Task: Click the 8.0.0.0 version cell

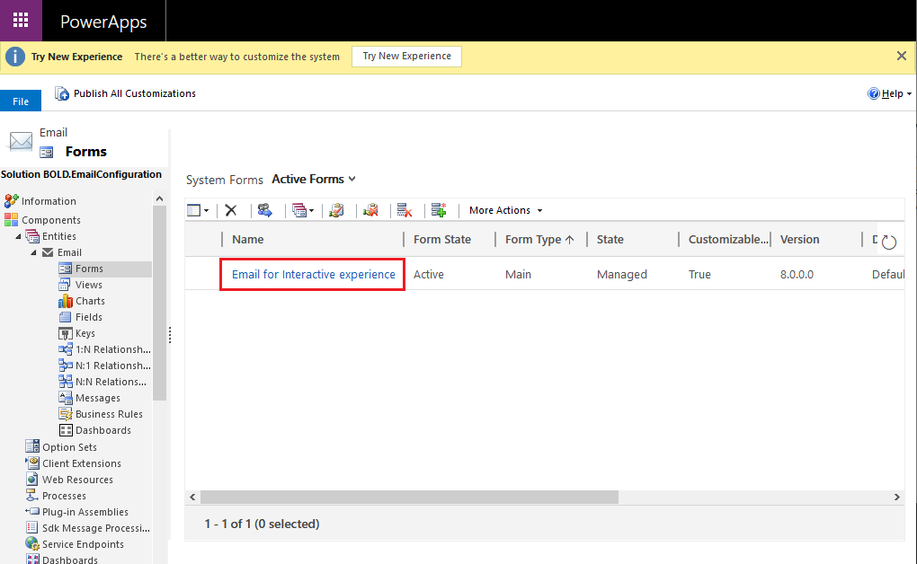Action: (797, 275)
